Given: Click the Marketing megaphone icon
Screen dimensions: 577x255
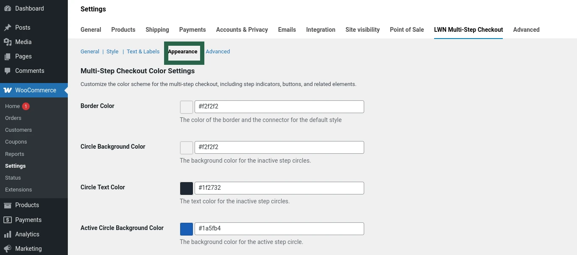Looking at the screenshot, I should [x=8, y=249].
